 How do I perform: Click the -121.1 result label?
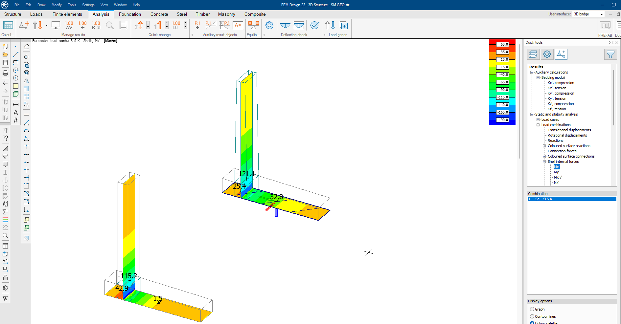245,174
